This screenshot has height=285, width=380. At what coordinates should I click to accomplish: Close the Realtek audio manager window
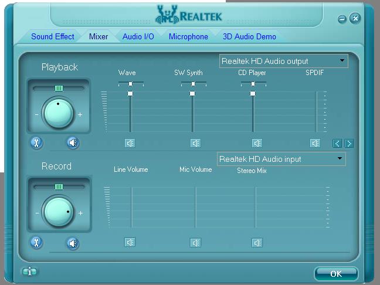355,18
